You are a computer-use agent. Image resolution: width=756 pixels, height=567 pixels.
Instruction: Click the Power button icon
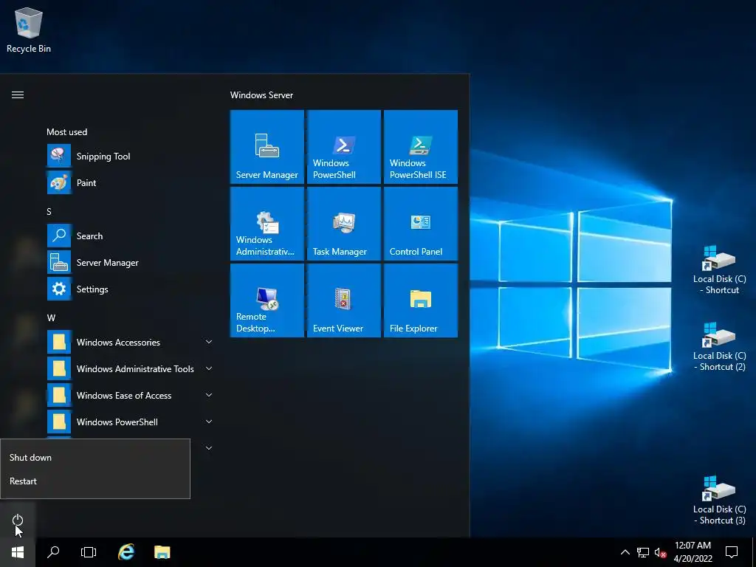[18, 520]
